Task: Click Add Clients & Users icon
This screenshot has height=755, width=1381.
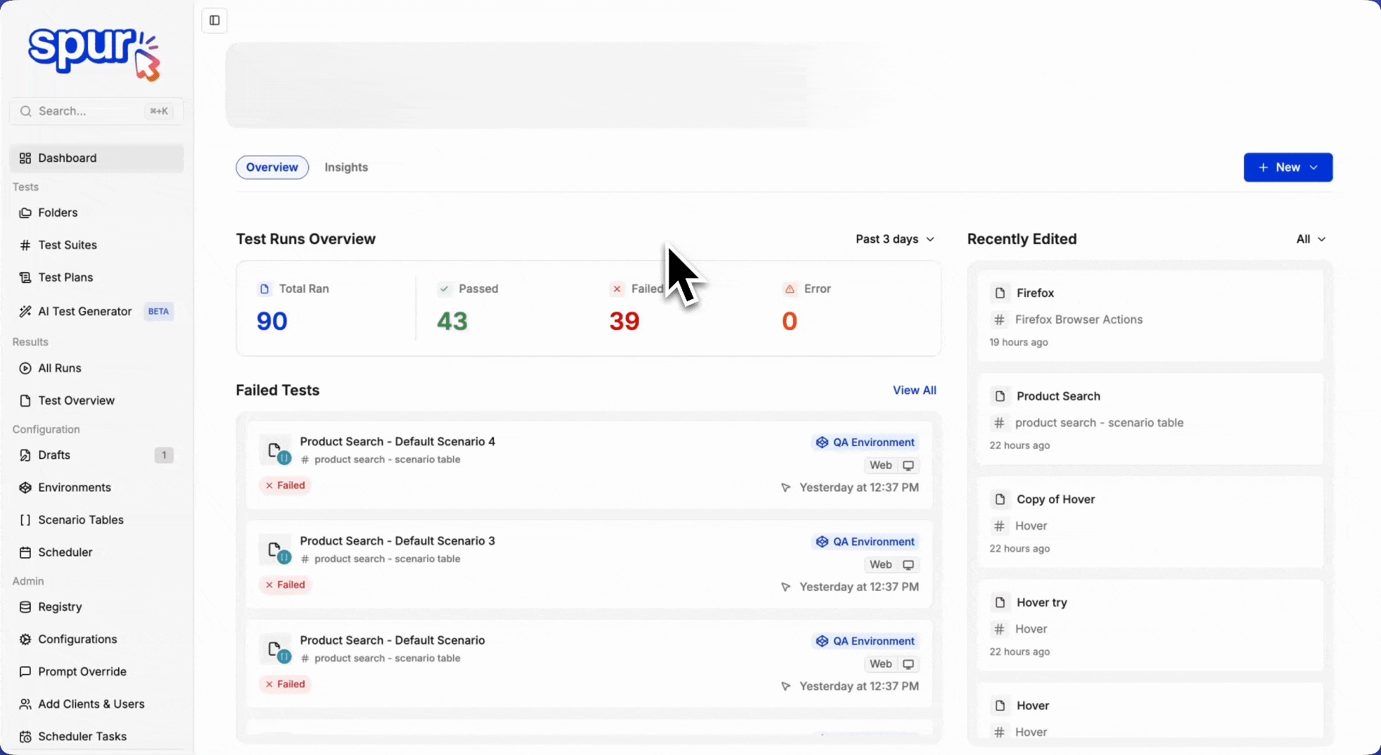Action: point(25,704)
